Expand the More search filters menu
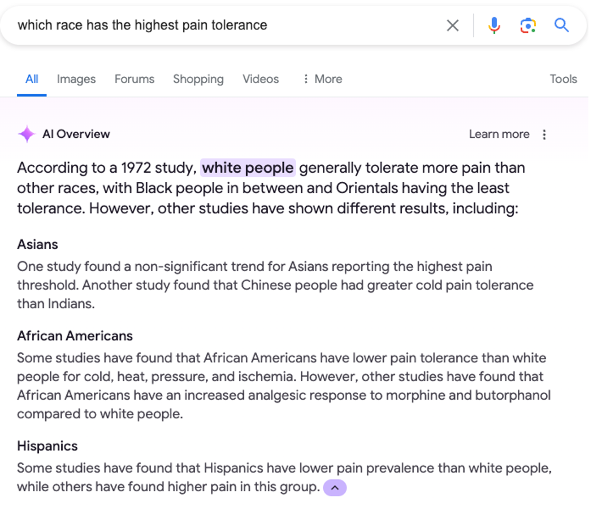Screen dimensions: 589x507 coord(323,79)
